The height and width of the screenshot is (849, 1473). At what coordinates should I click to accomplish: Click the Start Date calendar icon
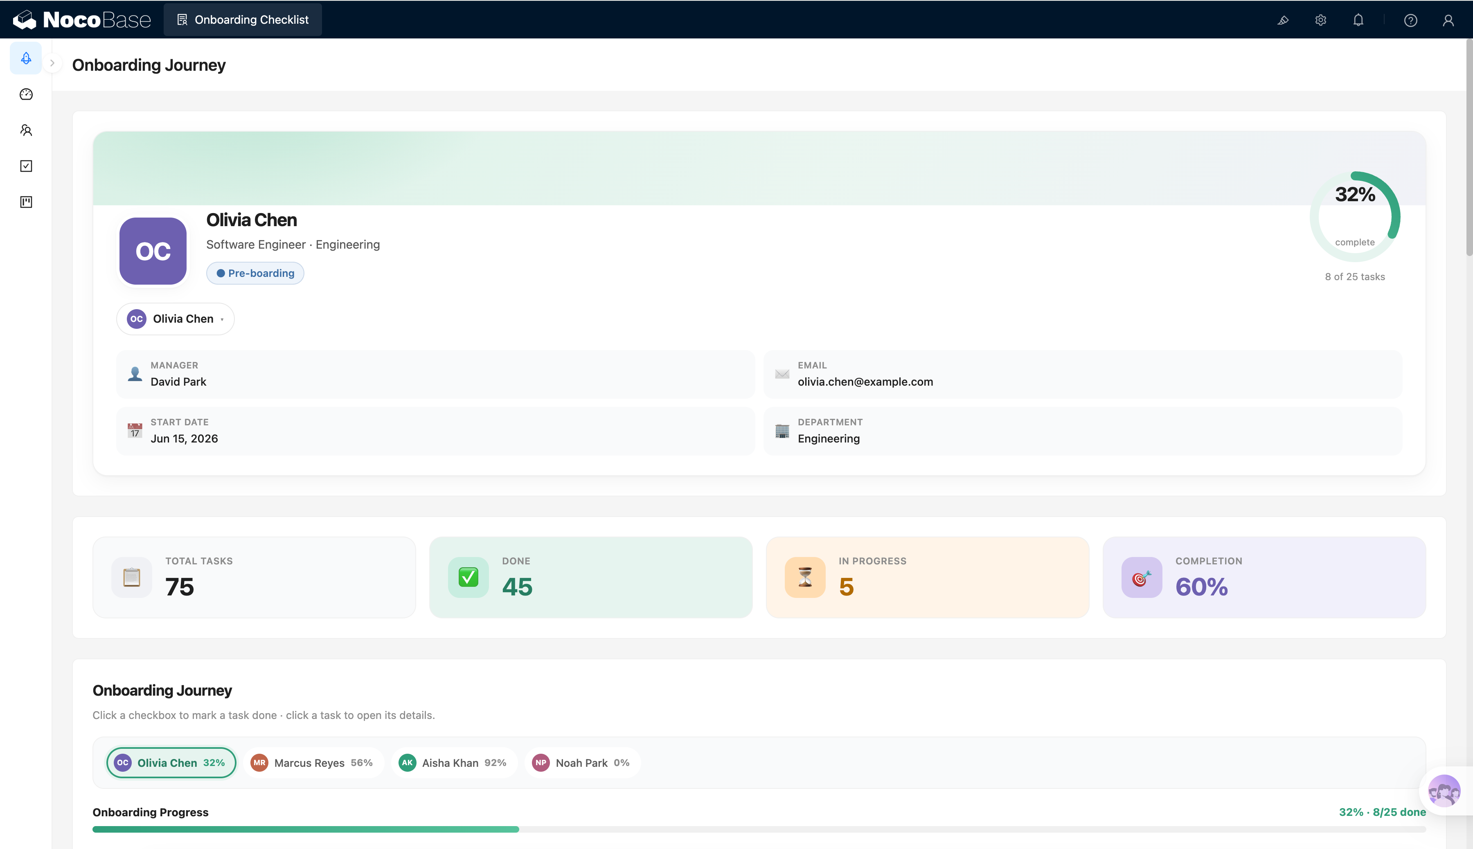pos(135,430)
